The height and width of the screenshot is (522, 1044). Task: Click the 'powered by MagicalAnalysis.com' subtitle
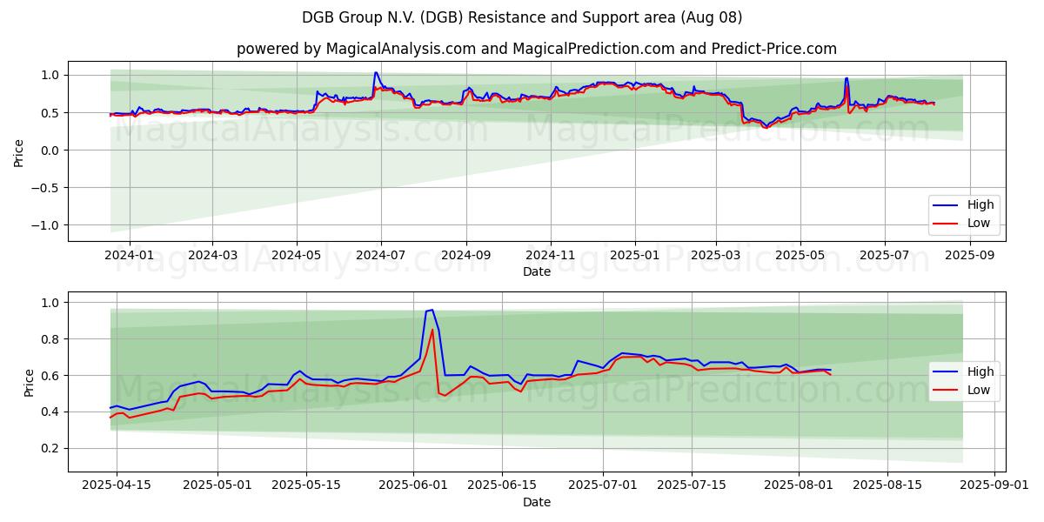point(537,49)
